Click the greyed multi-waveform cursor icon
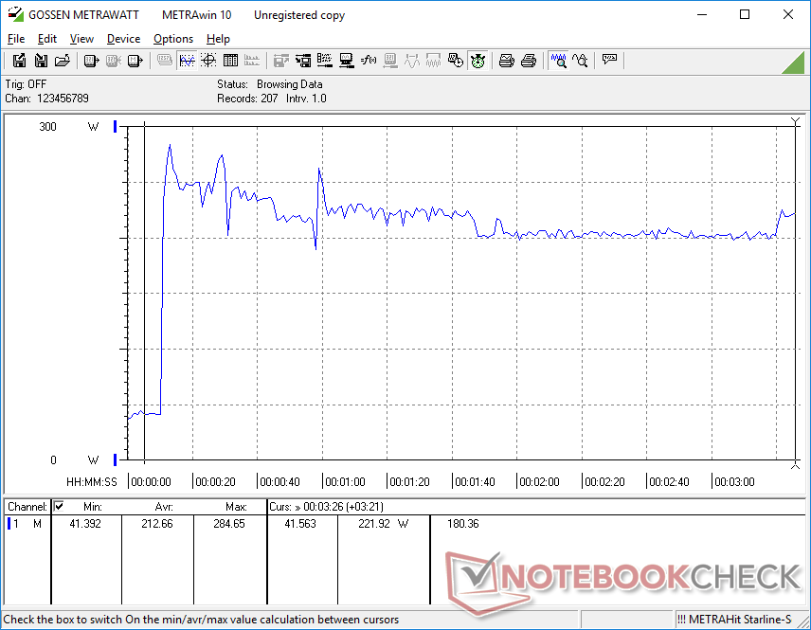Viewport: 811px width, 630px height. coord(433,61)
